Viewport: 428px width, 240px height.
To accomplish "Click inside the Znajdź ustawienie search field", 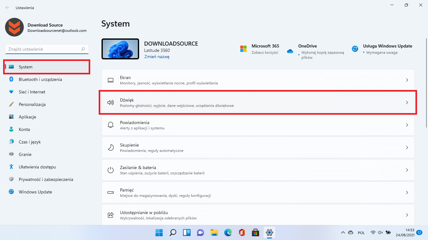I will coord(47,49).
